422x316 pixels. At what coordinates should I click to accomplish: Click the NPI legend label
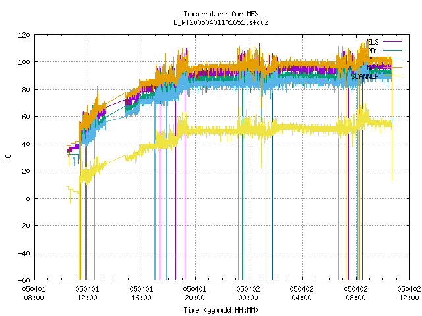coord(373,68)
